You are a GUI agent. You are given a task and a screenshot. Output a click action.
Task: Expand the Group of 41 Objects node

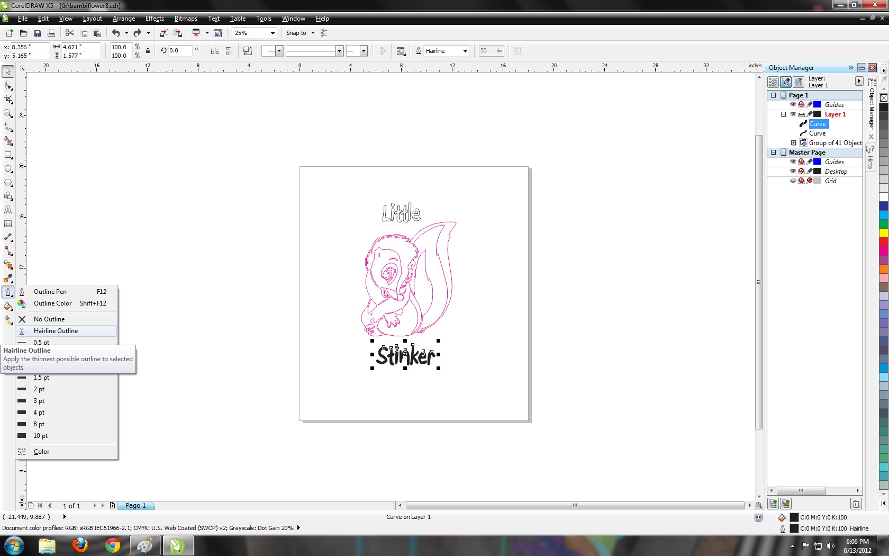tap(793, 142)
